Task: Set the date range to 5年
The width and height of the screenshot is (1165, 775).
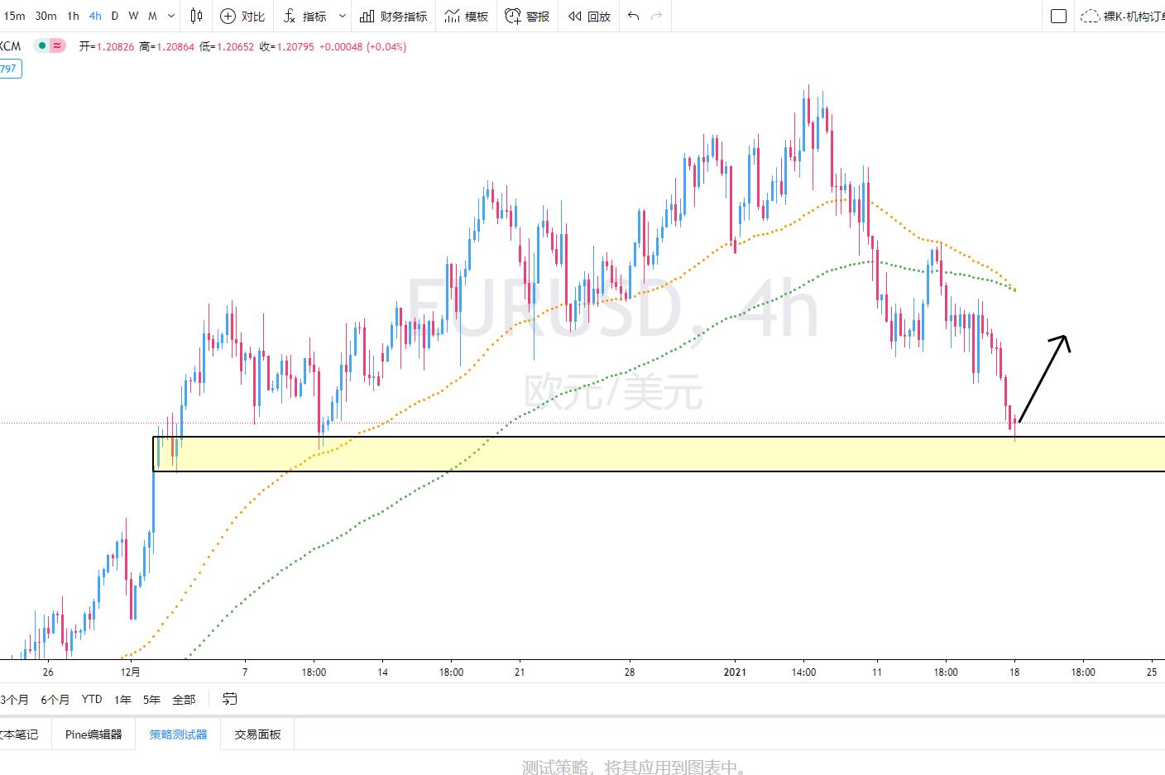Action: [x=151, y=699]
